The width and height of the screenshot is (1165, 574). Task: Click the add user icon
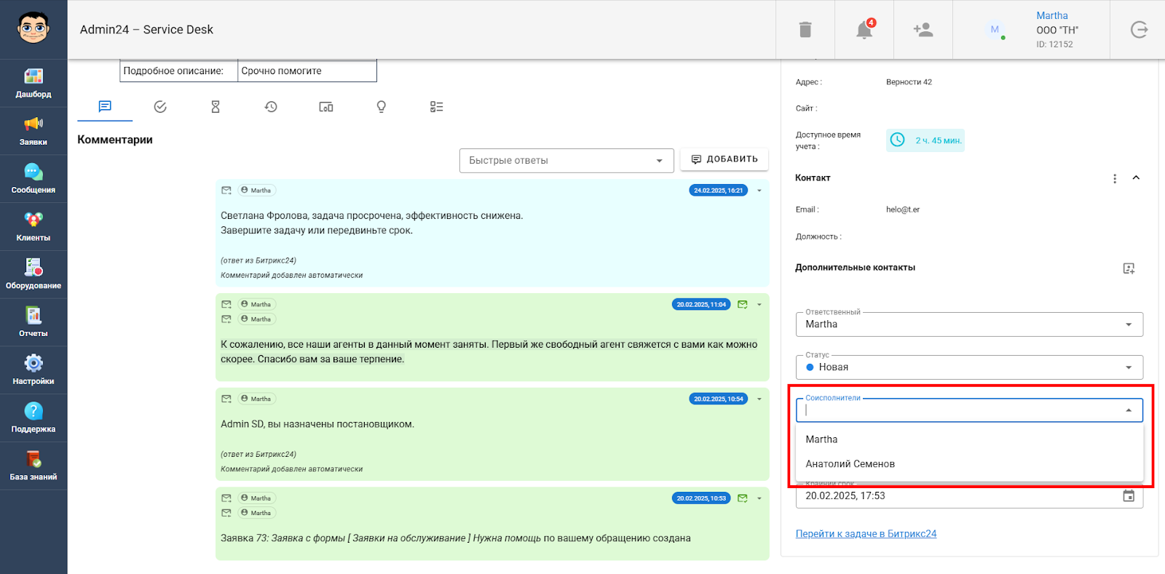(x=923, y=30)
